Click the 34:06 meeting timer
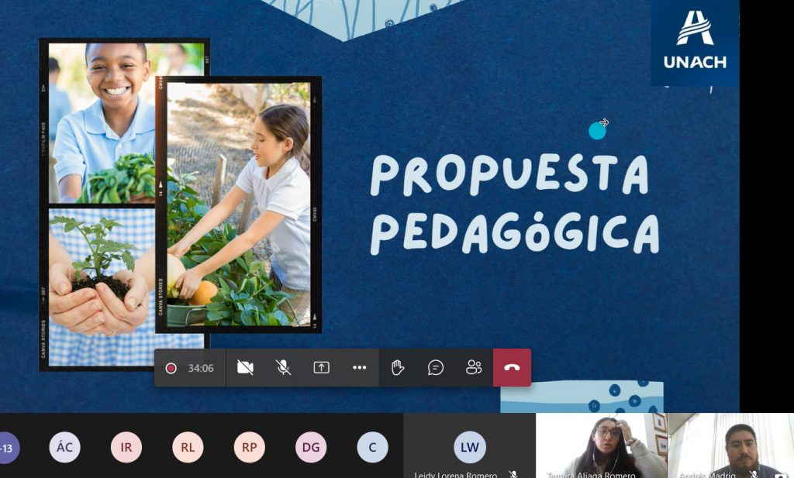This screenshot has height=478, width=794. tap(201, 368)
